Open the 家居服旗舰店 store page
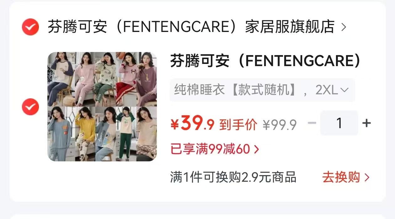 [191, 27]
